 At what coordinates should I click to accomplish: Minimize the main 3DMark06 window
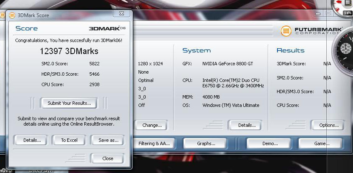click(318, 13)
